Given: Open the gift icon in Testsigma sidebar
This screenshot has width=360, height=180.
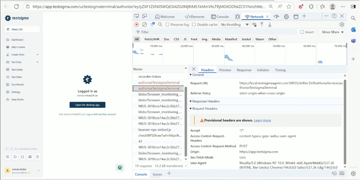Looking at the screenshot, I should click(x=30, y=157).
